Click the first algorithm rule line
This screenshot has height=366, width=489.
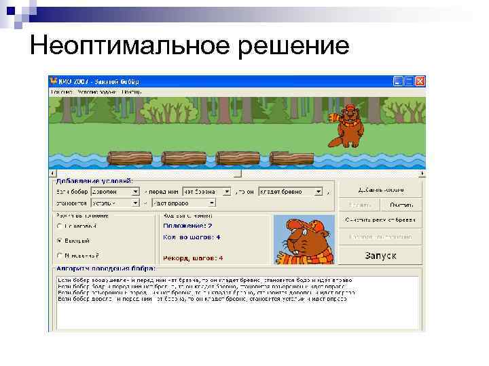[205, 280]
